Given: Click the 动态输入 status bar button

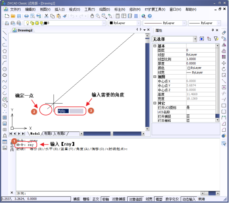Looking at the screenshot, I should 189,199.
